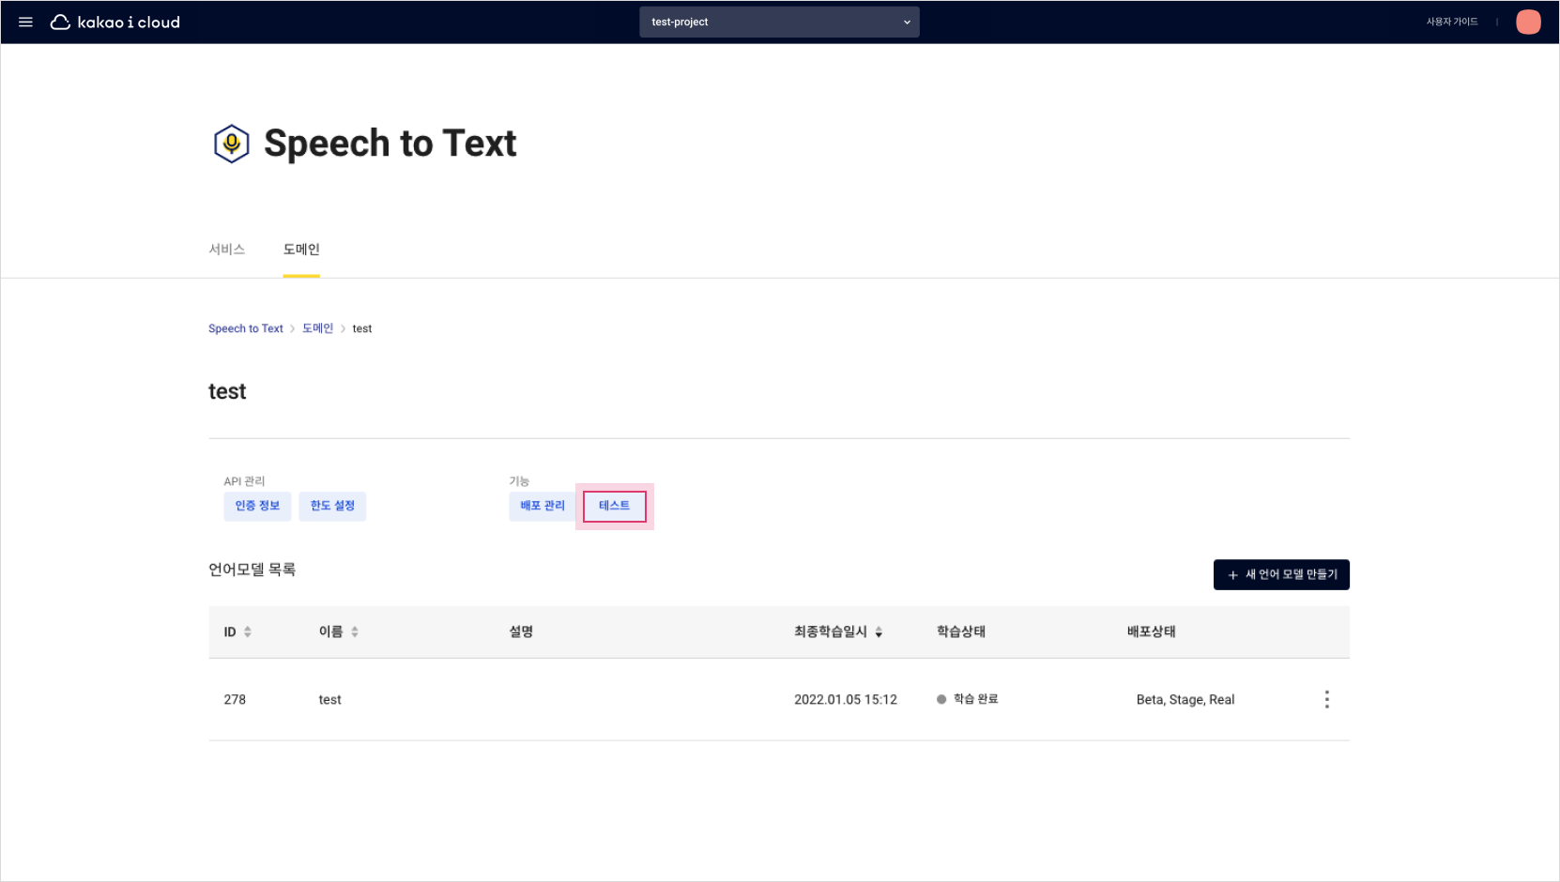Click the 'test' model name in table

coord(330,699)
